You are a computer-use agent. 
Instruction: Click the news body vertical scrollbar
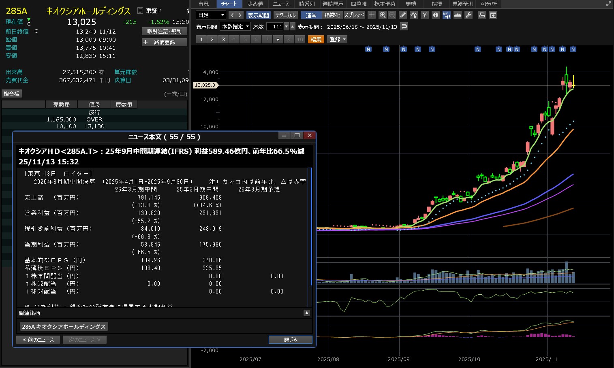(x=310, y=227)
